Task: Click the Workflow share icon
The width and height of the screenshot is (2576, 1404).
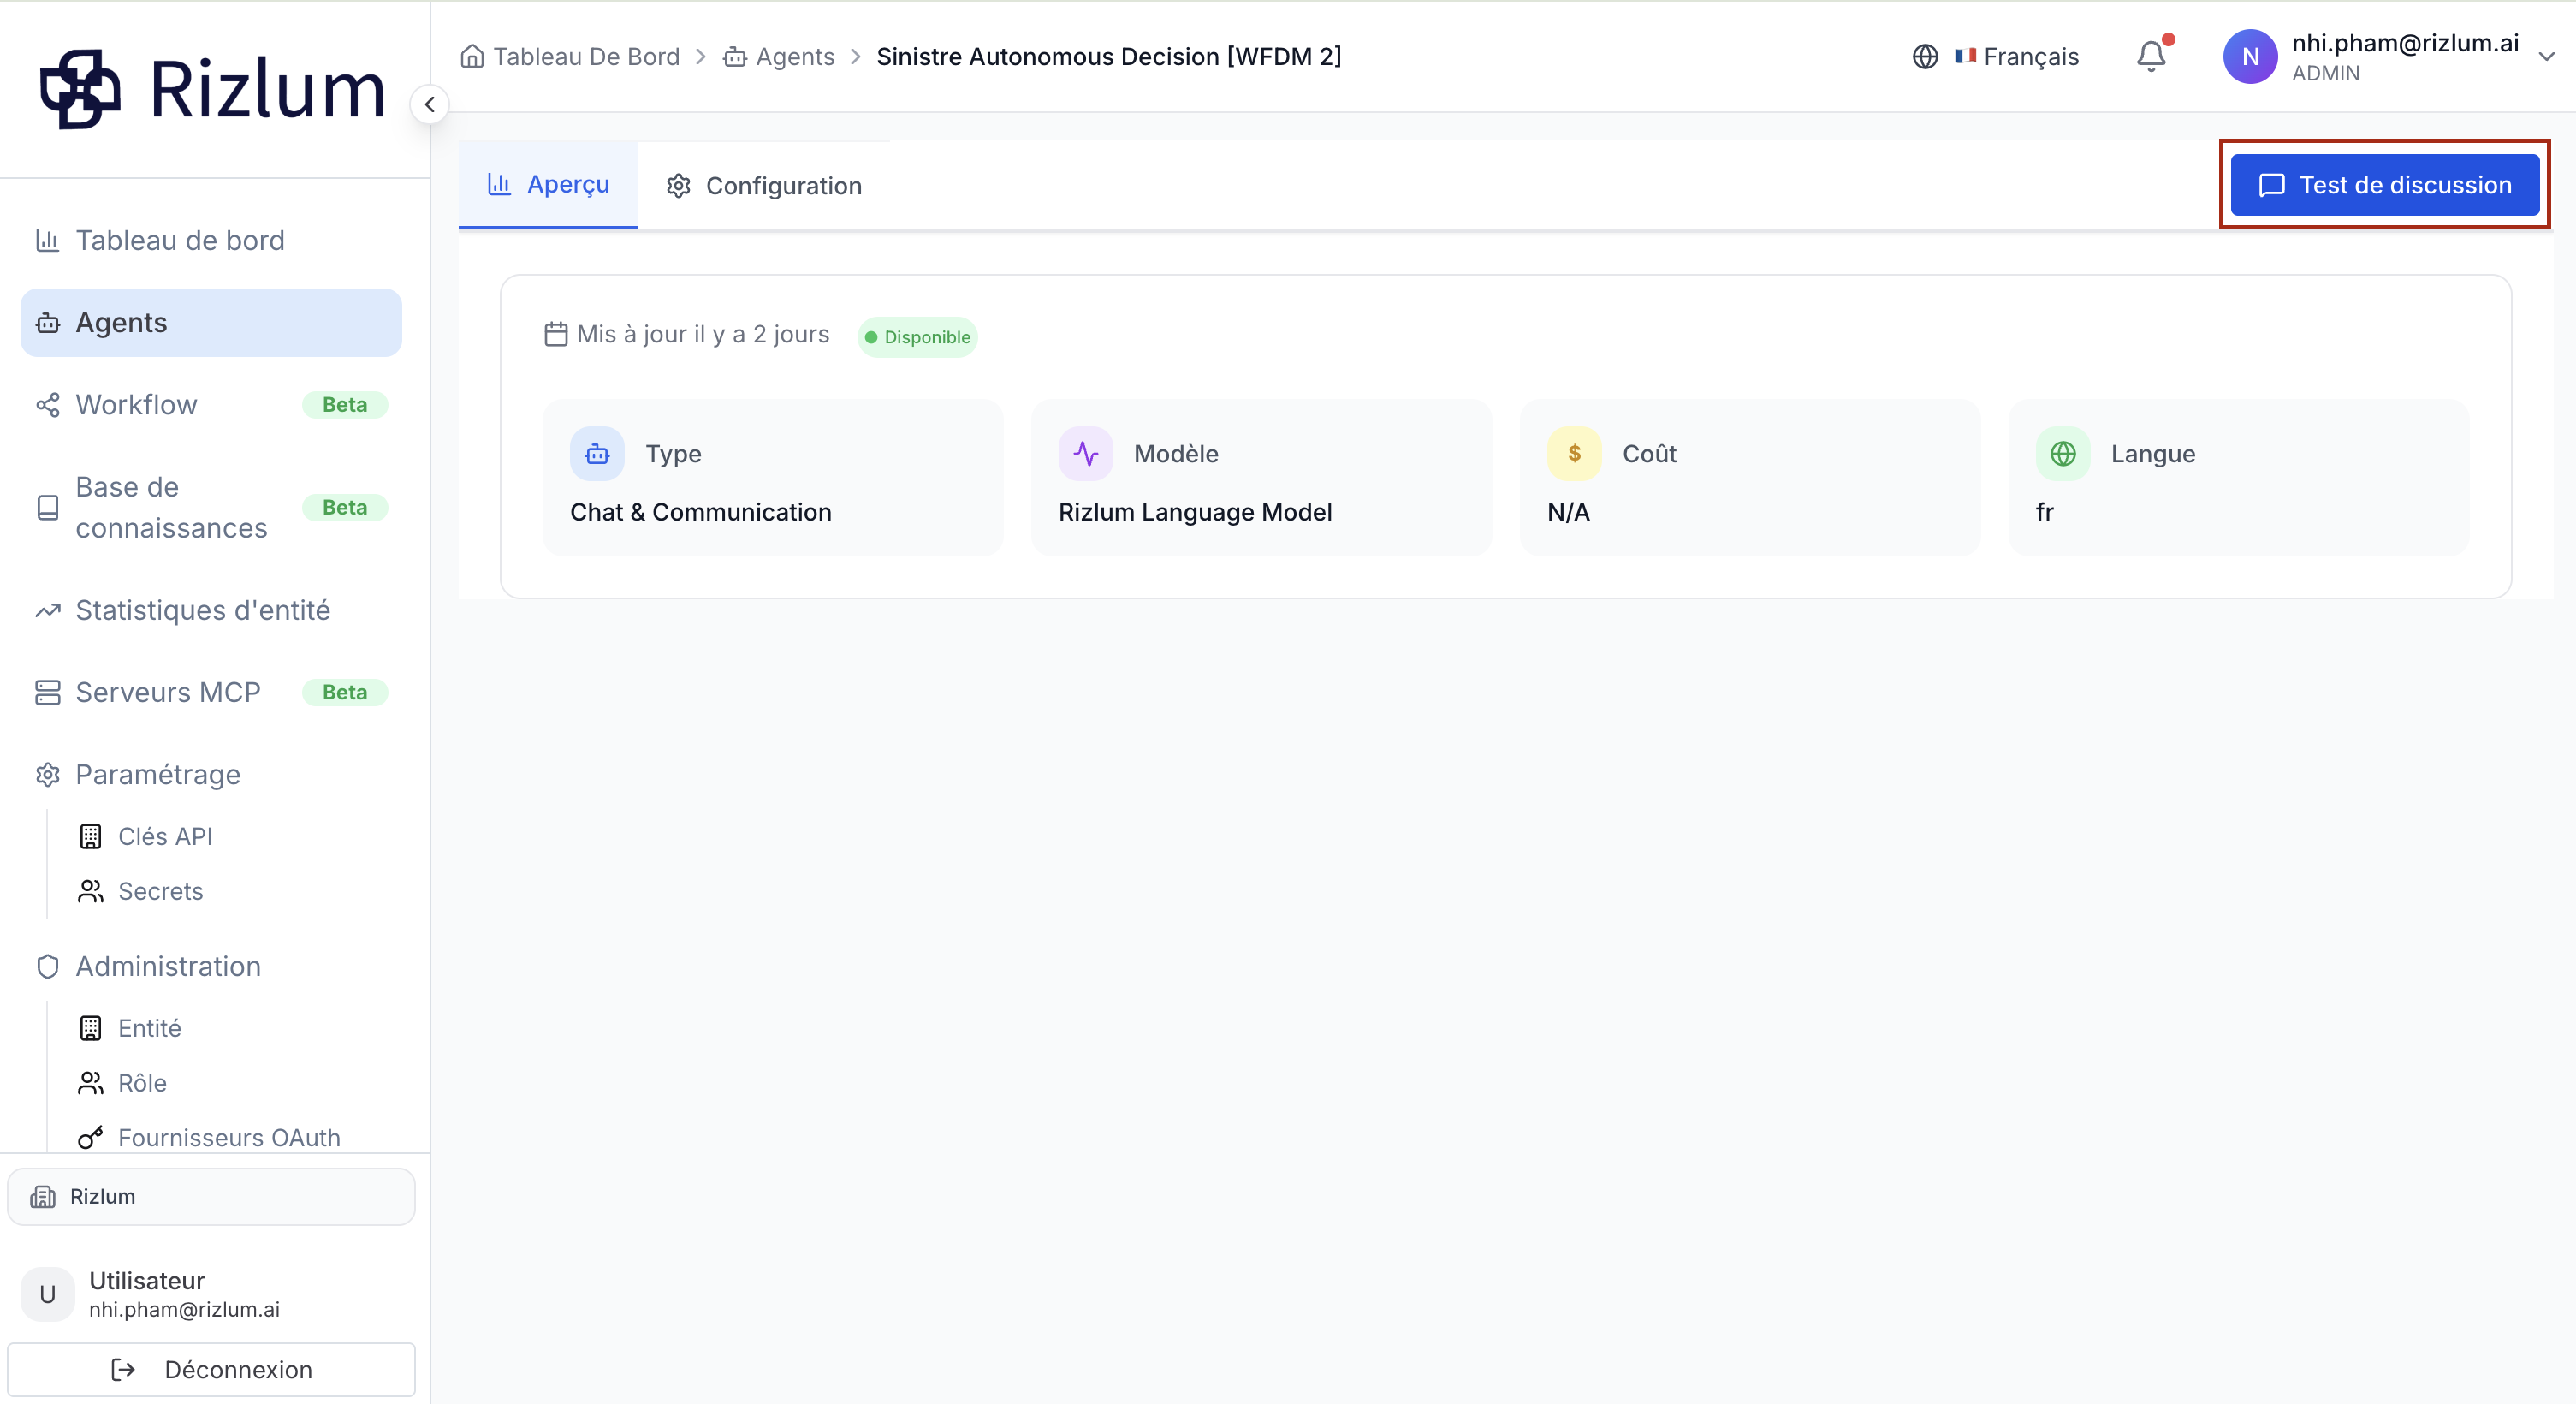Action: (x=48, y=404)
